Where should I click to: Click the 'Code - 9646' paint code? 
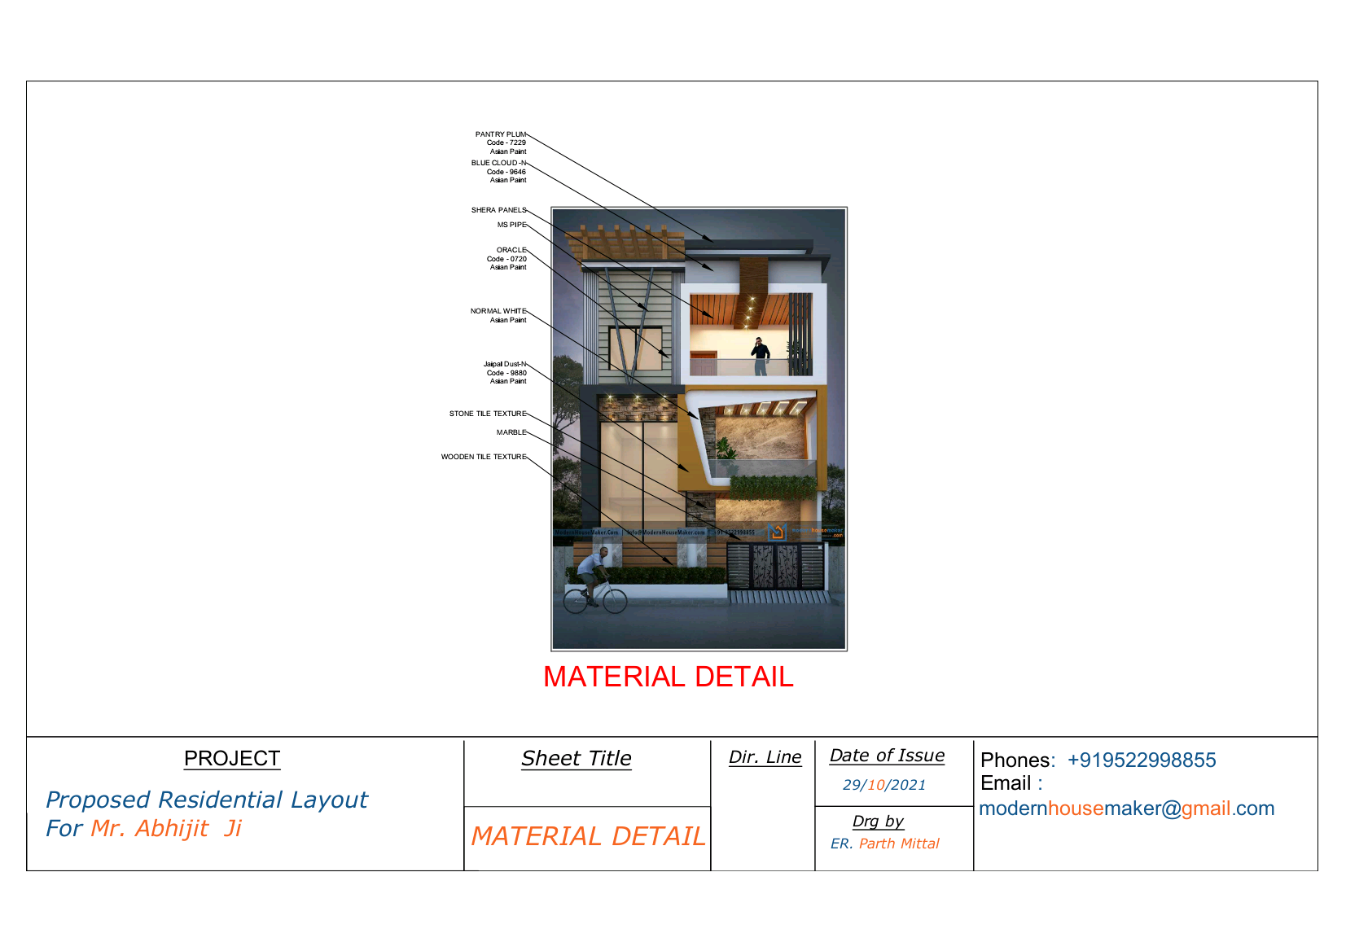pyautogui.click(x=506, y=172)
